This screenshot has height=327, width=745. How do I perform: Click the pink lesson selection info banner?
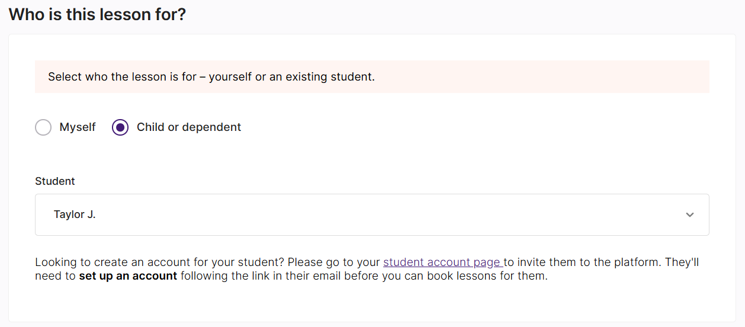533,77
